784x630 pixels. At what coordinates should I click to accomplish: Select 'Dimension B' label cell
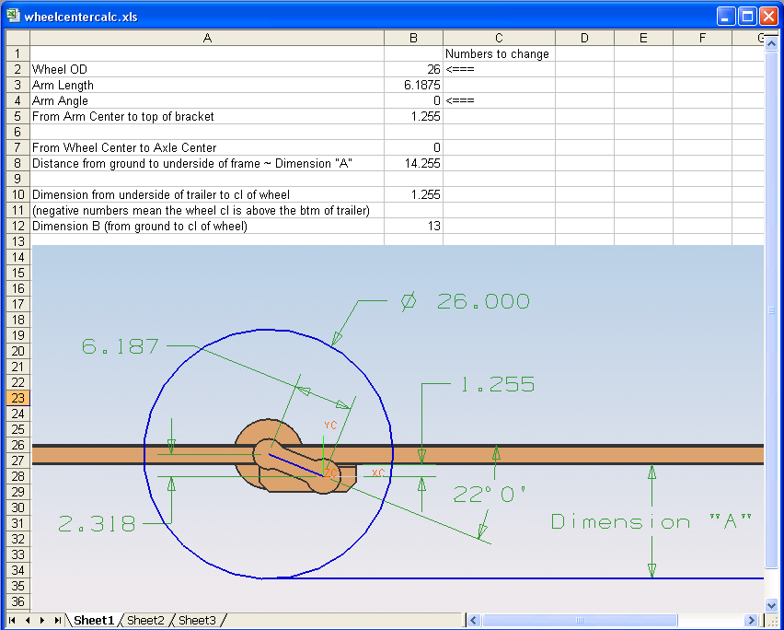(207, 226)
